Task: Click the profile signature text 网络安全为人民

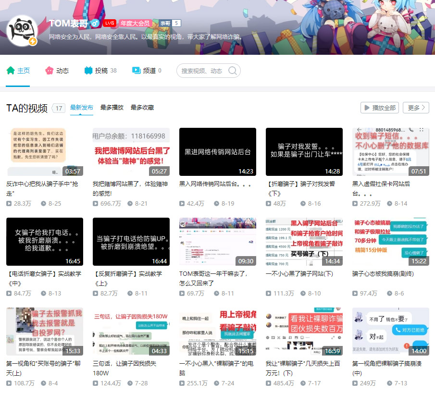Action: 145,37
